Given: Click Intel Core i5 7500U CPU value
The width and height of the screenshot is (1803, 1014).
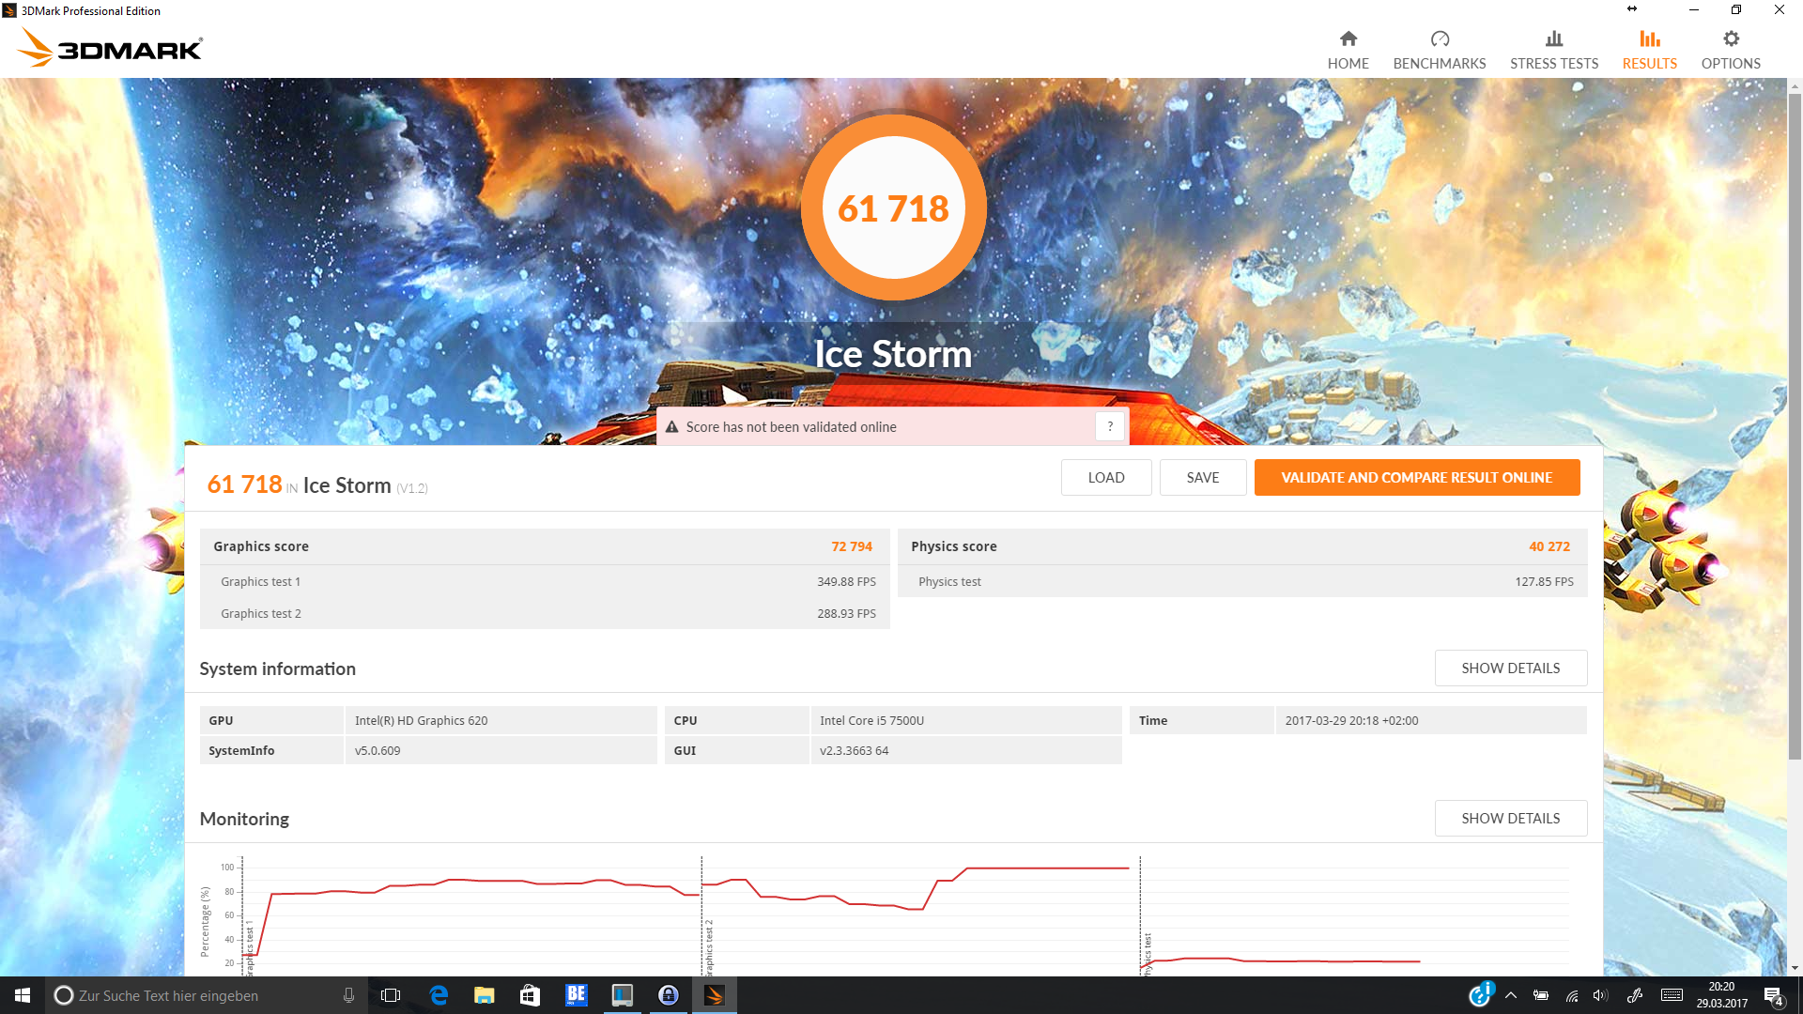Looking at the screenshot, I should click(872, 721).
